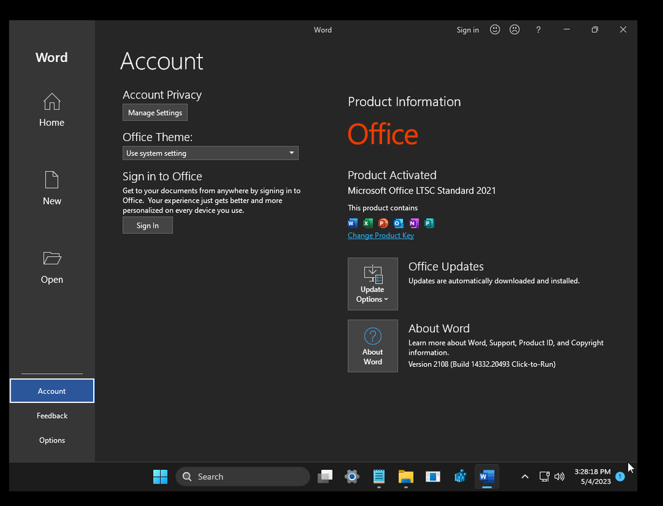Viewport: 663px width, 506px height.
Task: Open volume control speaker icon
Action: pyautogui.click(x=559, y=477)
